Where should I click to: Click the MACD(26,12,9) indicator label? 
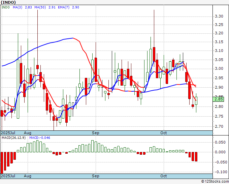[13, 138]
